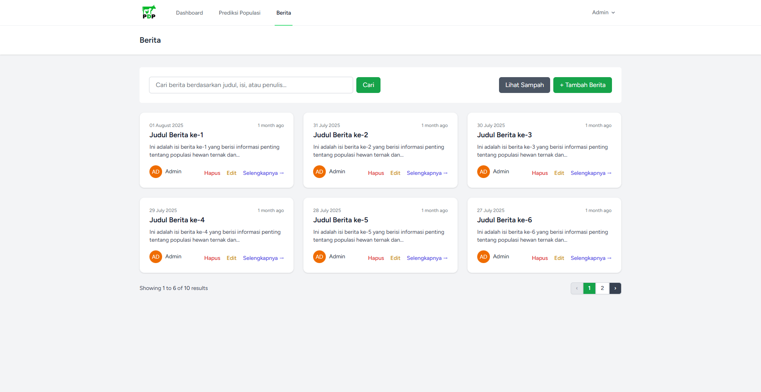Image resolution: width=761 pixels, height=392 pixels.
Task: Delete Judul Berita ke-2 via Hapus
Action: pyautogui.click(x=376, y=173)
